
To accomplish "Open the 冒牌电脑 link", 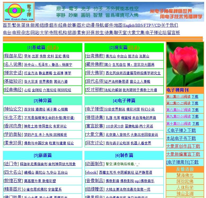I will click(132, 126).
